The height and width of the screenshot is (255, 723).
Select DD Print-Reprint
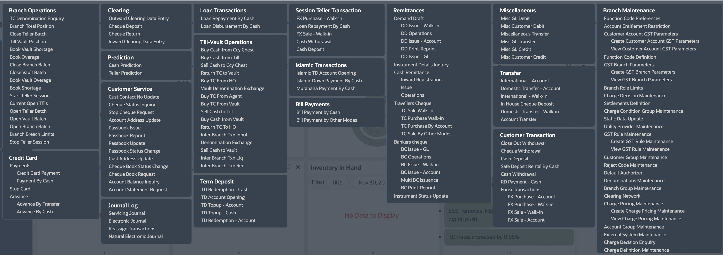coord(418,49)
